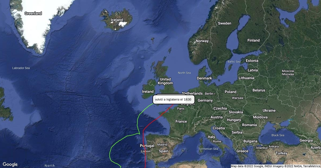Select the United Kingdom label
Screen dimensions: 321x168
coord(165,81)
